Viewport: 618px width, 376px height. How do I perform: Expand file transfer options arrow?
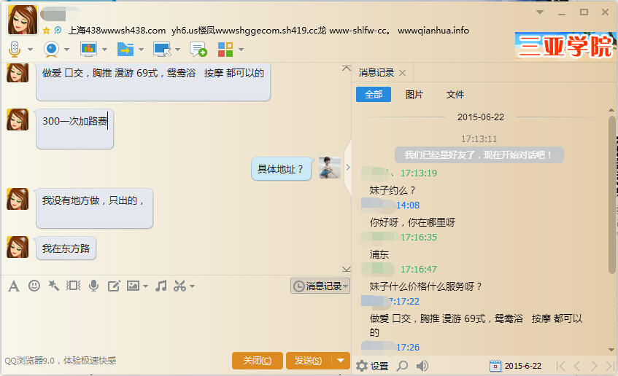point(141,50)
